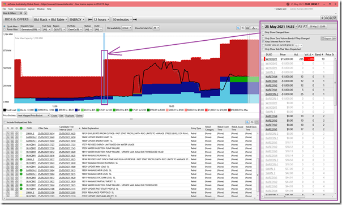
Task: Open Heat Mapped Price Bucket dropdown
Action: pos(33,116)
